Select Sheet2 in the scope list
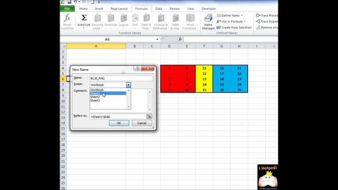338x190 pixels. coord(108,97)
